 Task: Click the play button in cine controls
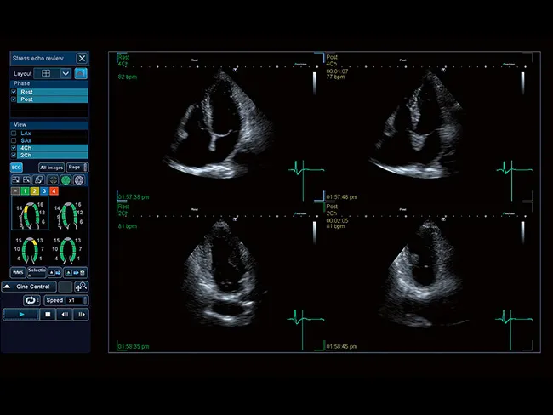coord(21,315)
